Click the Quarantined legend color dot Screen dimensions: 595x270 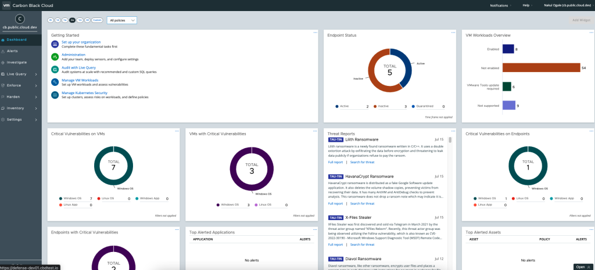(413, 107)
